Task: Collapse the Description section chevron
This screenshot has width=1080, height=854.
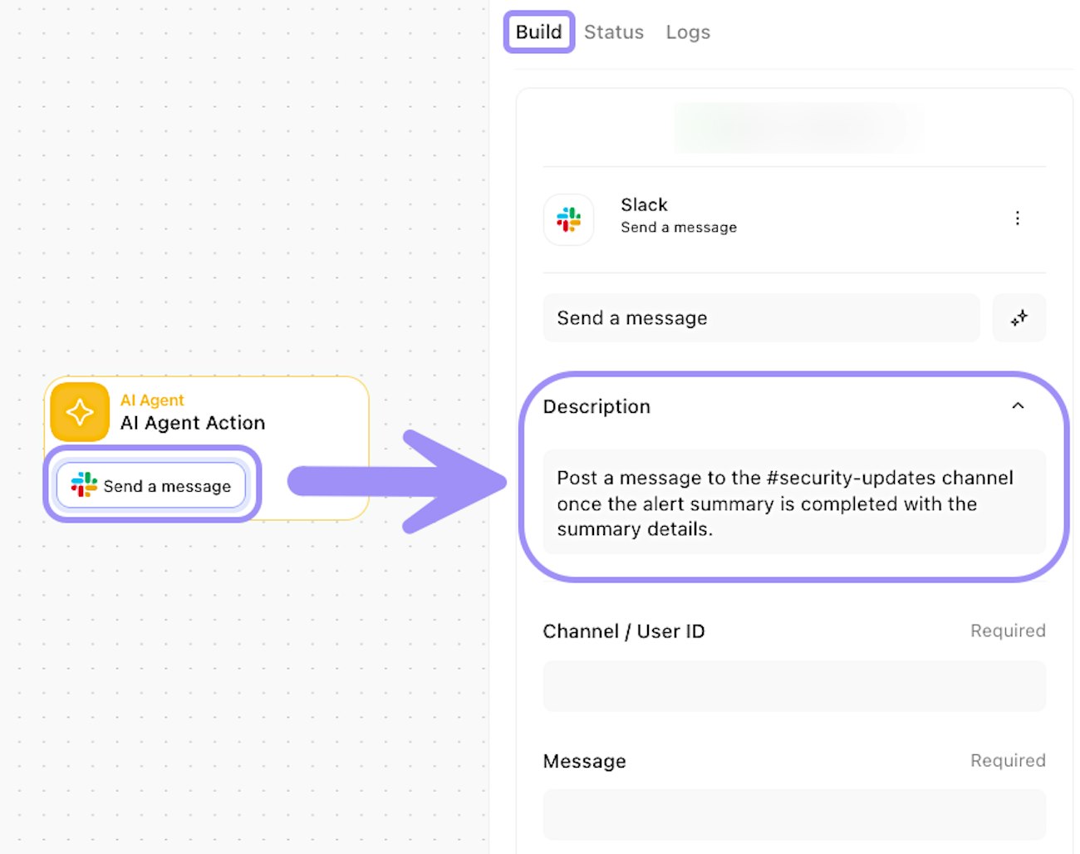Action: tap(1018, 406)
